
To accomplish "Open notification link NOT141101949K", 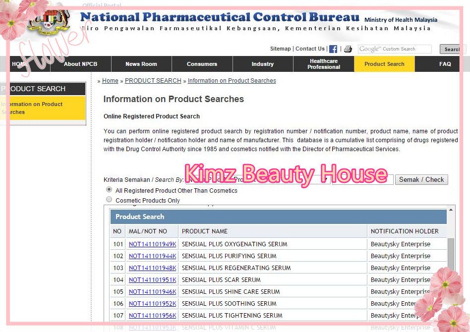I will coord(152,244).
